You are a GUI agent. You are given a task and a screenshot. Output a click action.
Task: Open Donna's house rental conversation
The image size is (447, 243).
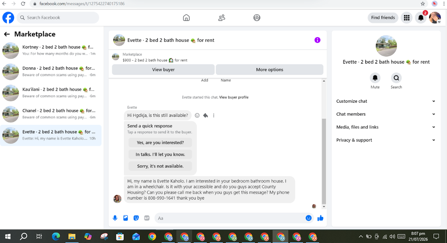[51, 71]
